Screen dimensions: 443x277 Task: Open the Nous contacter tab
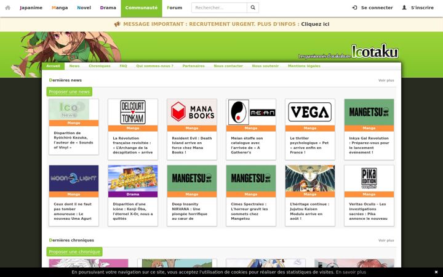228,66
